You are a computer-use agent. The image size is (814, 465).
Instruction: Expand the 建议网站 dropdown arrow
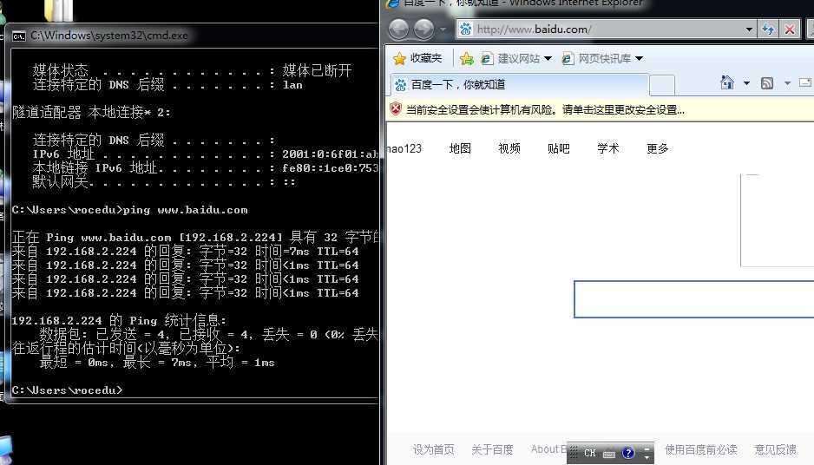click(x=548, y=59)
